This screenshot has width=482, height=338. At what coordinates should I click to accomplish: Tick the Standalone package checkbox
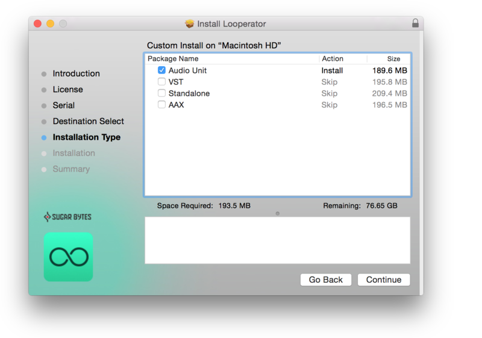coord(161,93)
